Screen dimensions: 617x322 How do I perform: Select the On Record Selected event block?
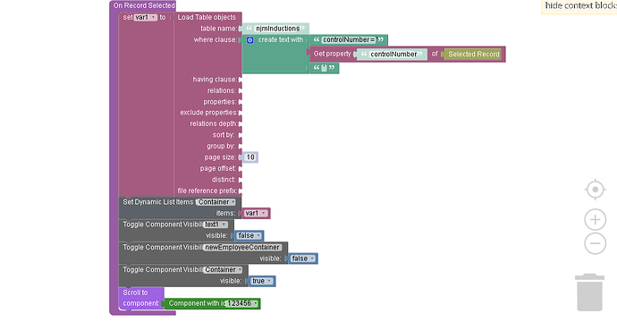144,5
